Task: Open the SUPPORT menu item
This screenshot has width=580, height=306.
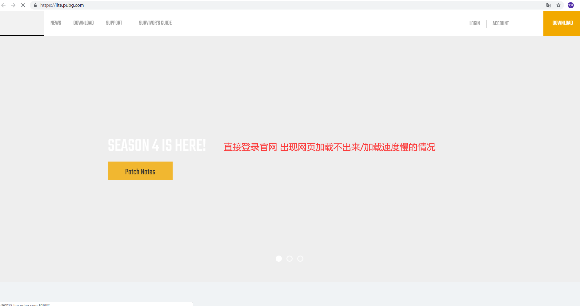Action: (114, 23)
